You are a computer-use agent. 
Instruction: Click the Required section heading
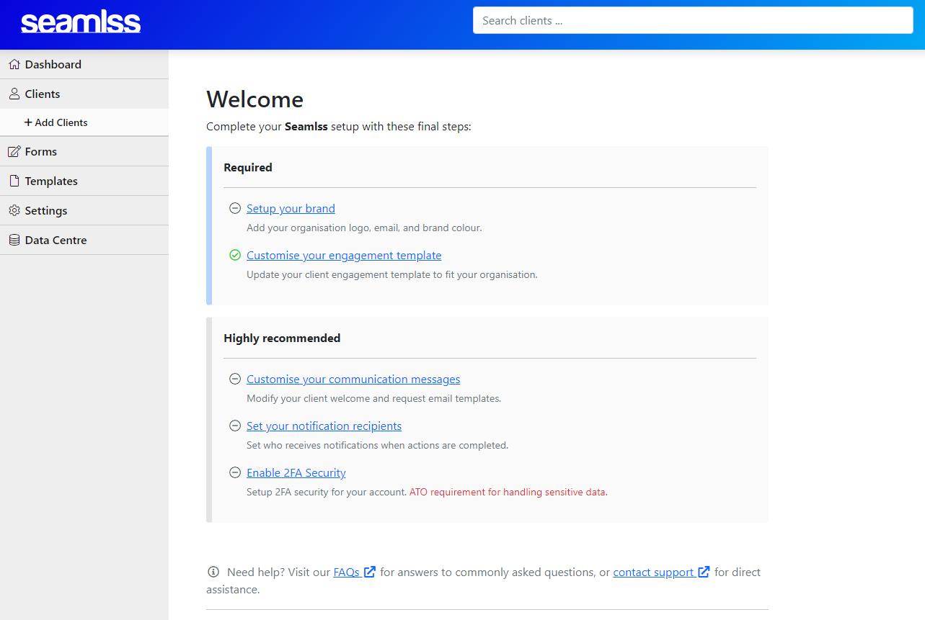click(248, 167)
